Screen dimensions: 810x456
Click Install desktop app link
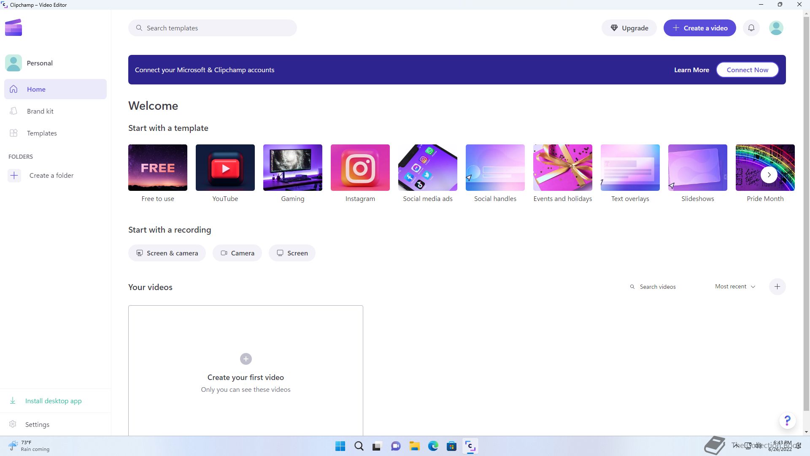54,401
